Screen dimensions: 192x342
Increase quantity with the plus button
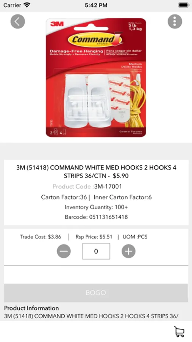pos(128,251)
